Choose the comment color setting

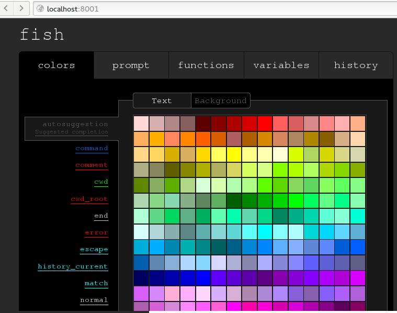click(92, 165)
